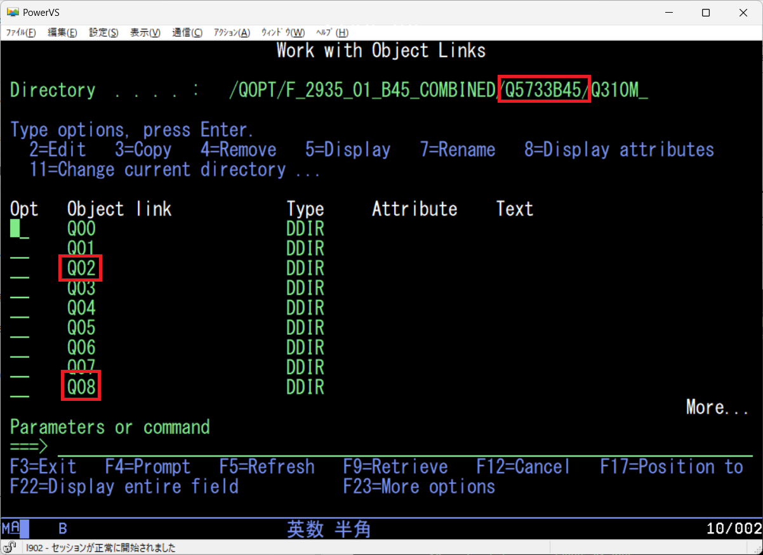Click the Work with Object Links title
Viewport: 763px width, 555px height.
click(381, 51)
